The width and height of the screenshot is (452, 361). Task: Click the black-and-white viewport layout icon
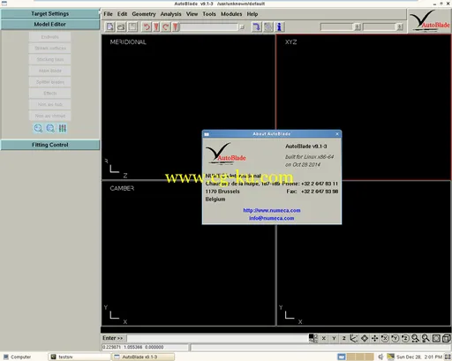click(313, 338)
